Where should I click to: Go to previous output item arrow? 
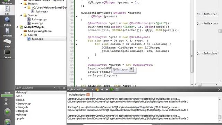click(102, 90)
